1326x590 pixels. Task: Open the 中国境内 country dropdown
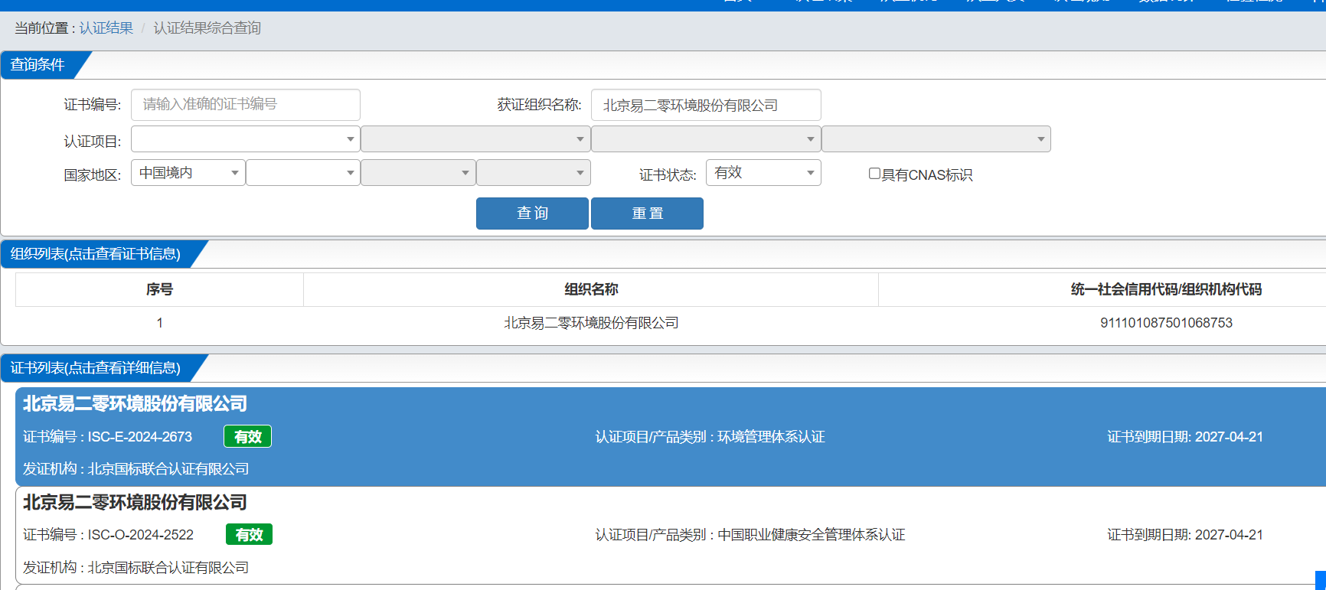(188, 173)
